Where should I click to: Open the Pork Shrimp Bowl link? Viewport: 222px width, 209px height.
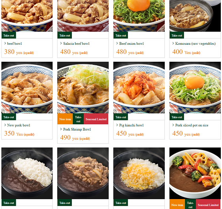click(77, 129)
